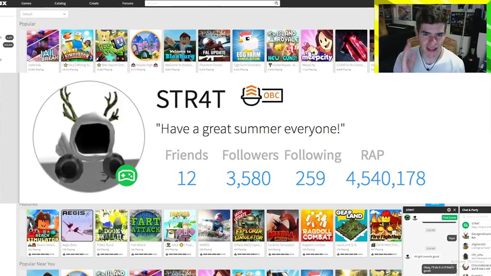Click the 3,580 Followers count link

pyautogui.click(x=248, y=178)
